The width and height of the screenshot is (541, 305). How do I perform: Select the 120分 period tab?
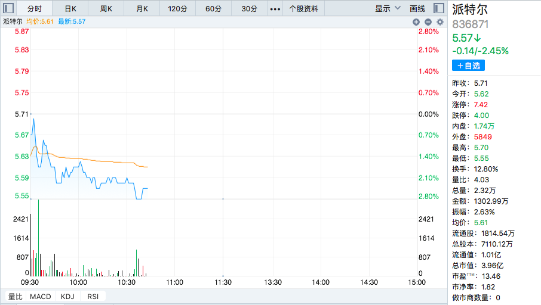tap(177, 9)
